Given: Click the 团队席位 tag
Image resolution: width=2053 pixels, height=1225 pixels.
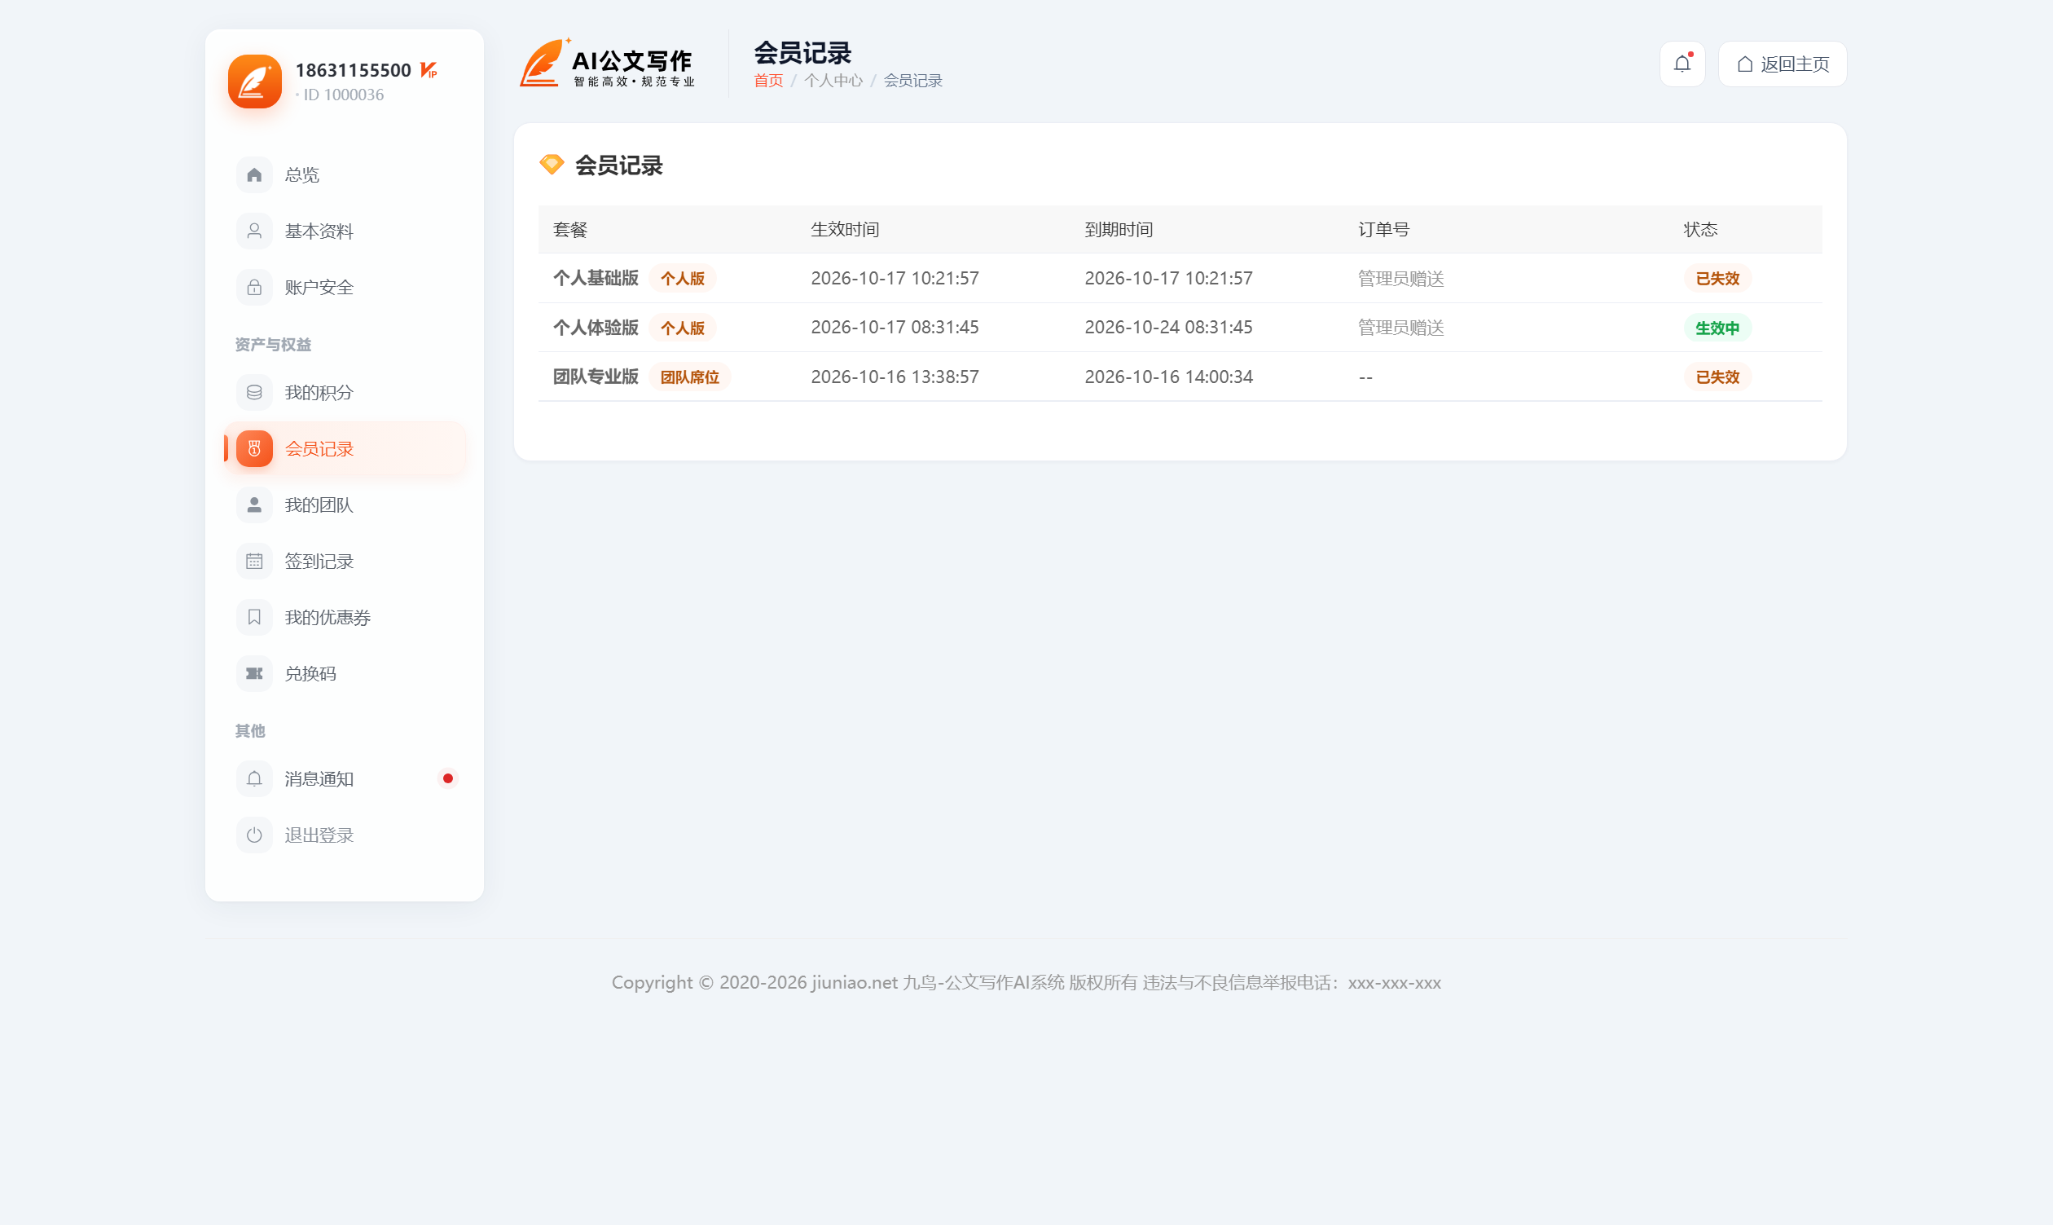Looking at the screenshot, I should pos(689,377).
